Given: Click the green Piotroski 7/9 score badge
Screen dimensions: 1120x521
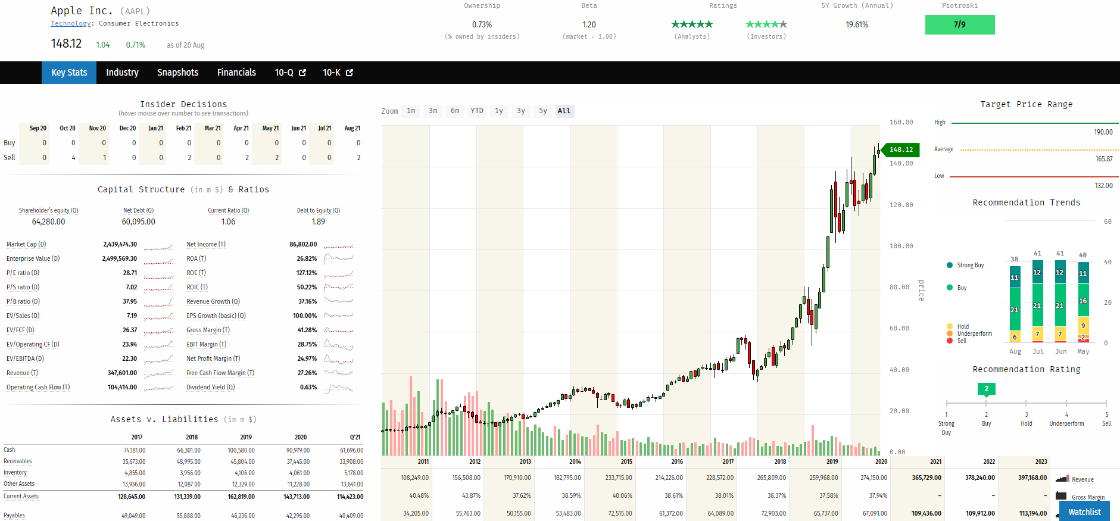Looking at the screenshot, I should point(960,24).
